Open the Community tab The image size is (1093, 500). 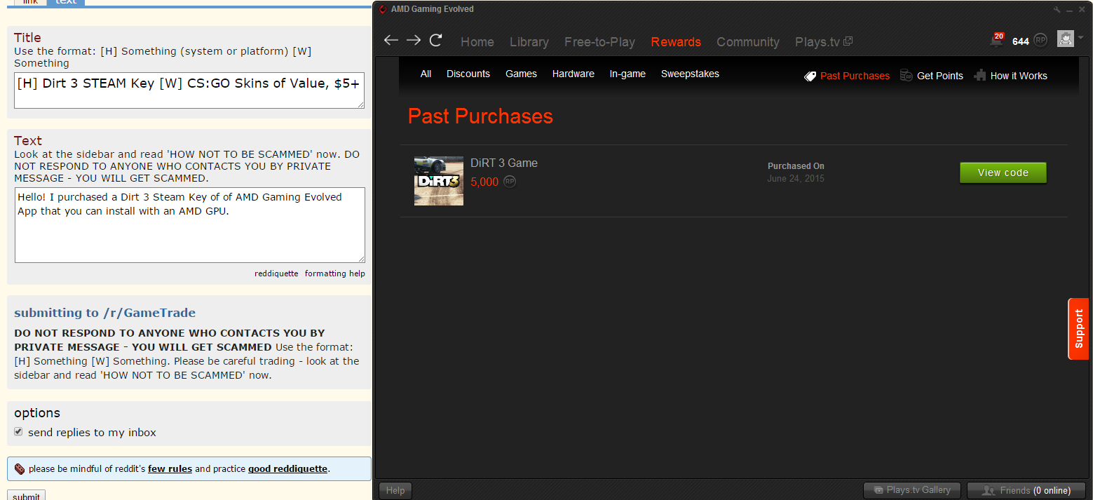(x=748, y=42)
